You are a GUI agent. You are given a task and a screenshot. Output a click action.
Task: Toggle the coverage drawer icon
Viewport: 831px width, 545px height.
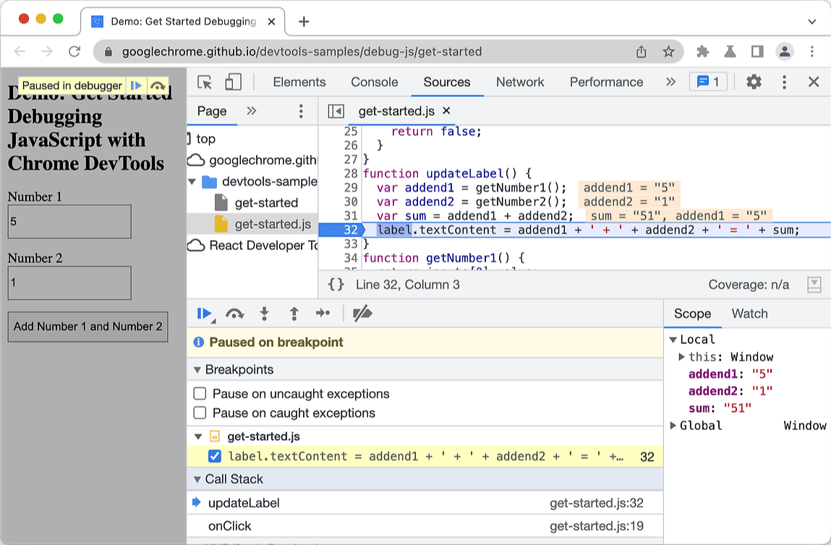tap(814, 284)
